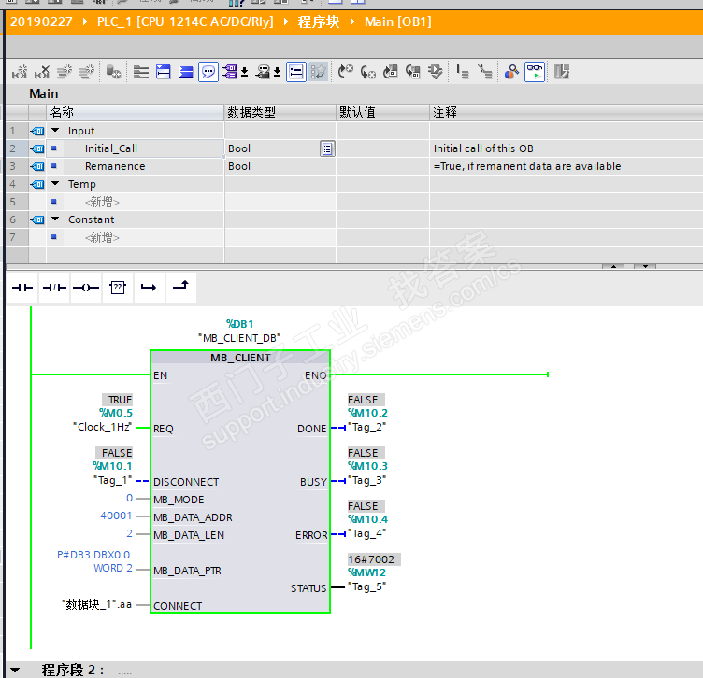Open data type picker for Initial_Call
This screenshot has width=703, height=678.
pos(326,148)
